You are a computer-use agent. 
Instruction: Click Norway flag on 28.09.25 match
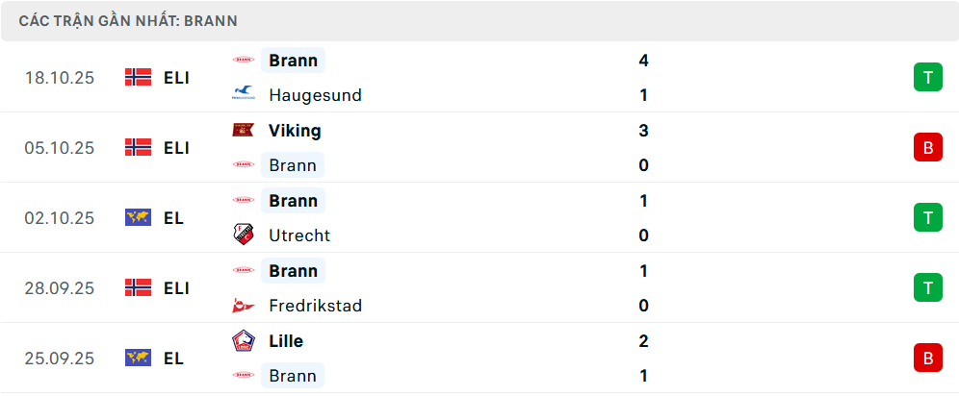pos(139,288)
